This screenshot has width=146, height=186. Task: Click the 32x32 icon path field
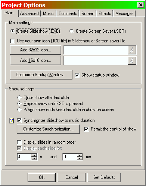[96, 50]
